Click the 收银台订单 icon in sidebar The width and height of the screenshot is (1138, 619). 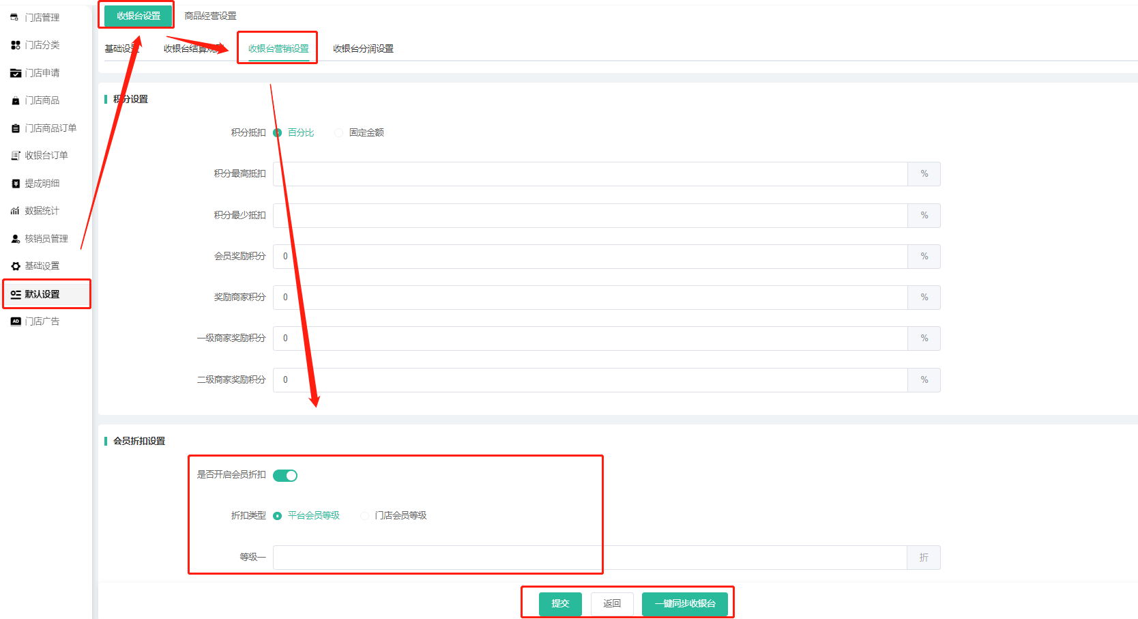click(x=15, y=156)
